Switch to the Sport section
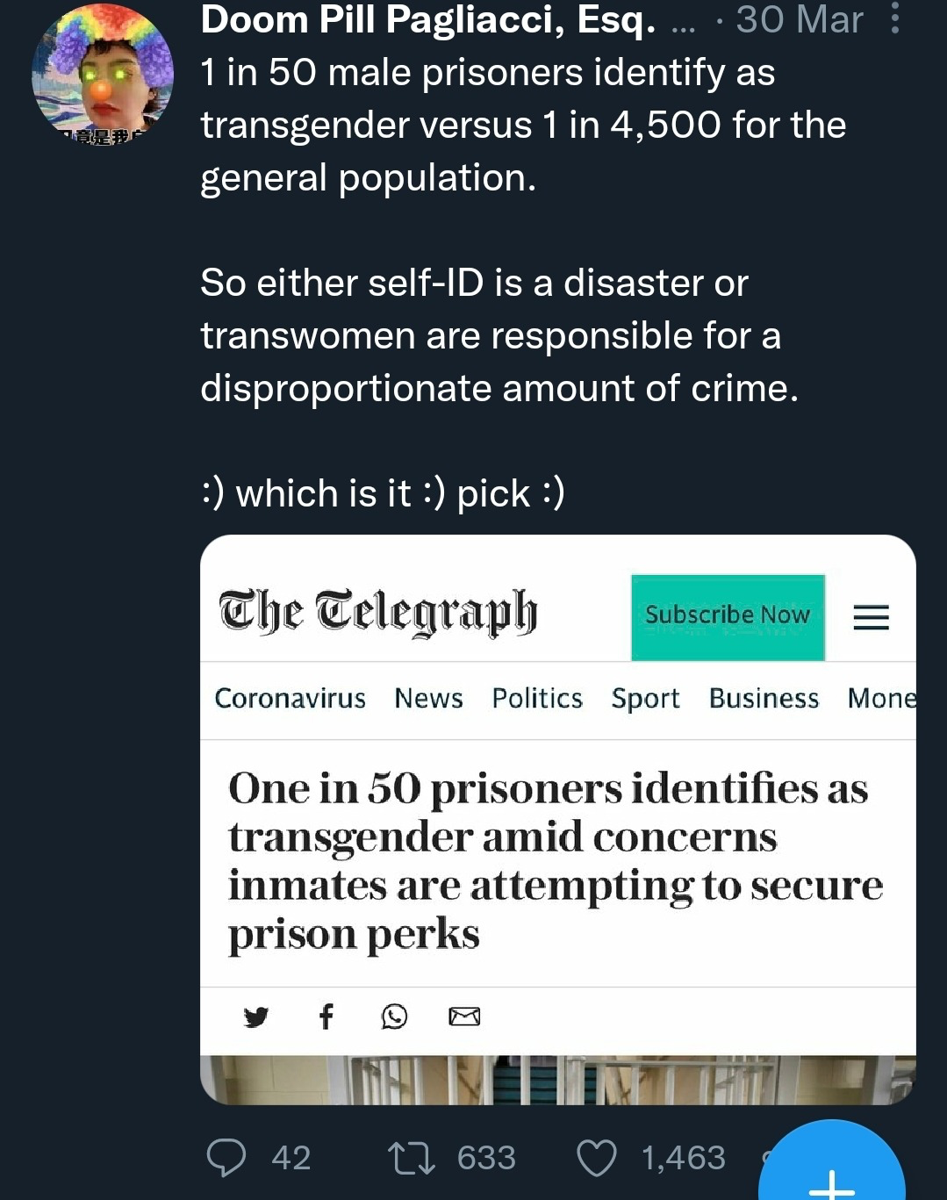The width and height of the screenshot is (947, 1200). (645, 699)
